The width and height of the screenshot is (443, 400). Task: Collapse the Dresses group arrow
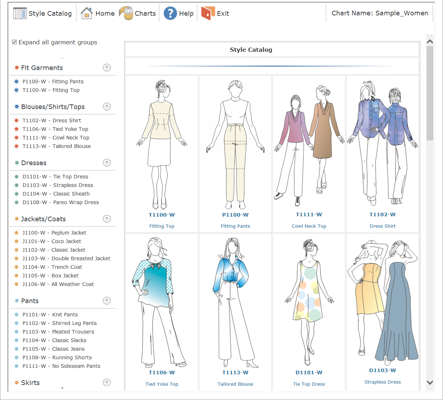107,163
